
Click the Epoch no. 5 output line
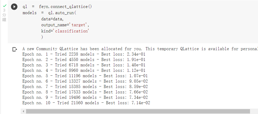85,76
